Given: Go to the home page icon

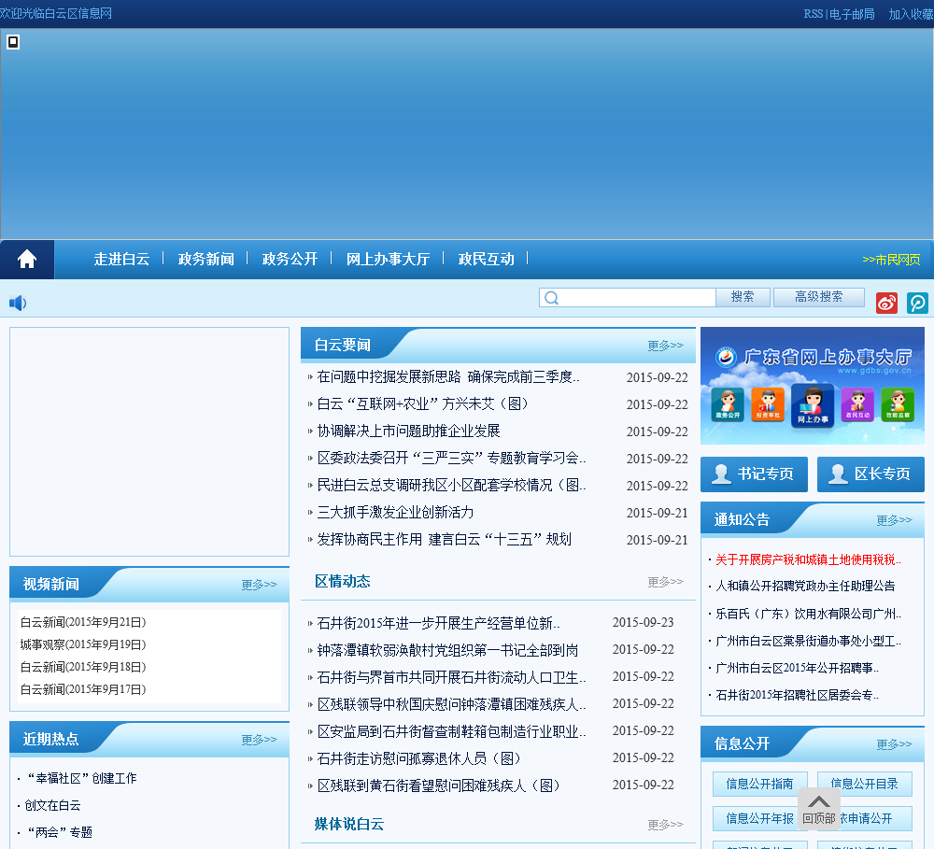Looking at the screenshot, I should pyautogui.click(x=27, y=259).
